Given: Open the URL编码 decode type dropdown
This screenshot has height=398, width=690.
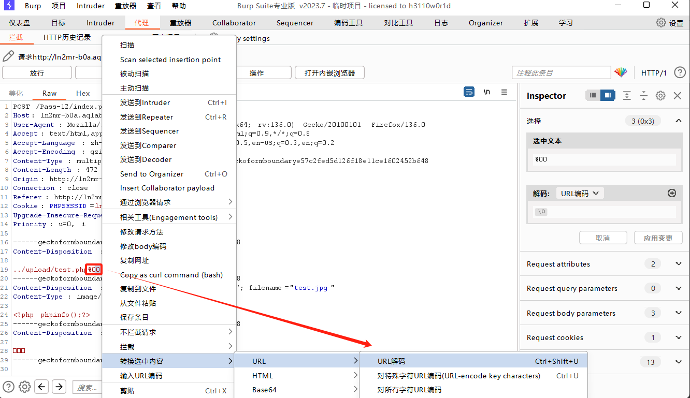Looking at the screenshot, I should (580, 193).
